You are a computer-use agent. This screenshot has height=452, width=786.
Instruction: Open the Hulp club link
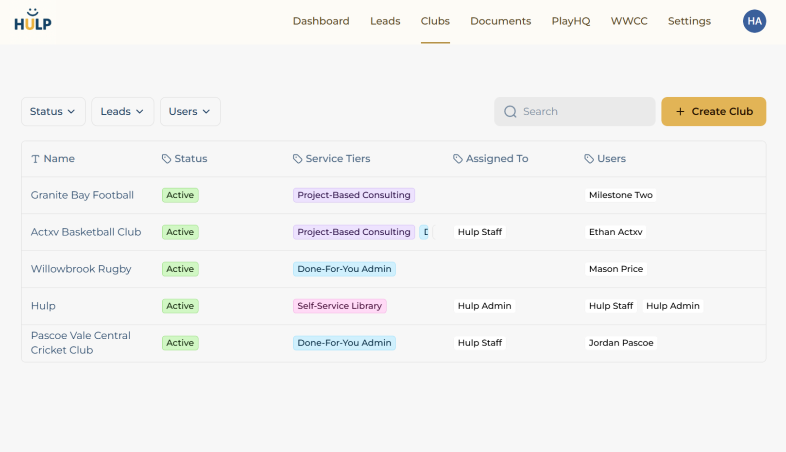[43, 306]
